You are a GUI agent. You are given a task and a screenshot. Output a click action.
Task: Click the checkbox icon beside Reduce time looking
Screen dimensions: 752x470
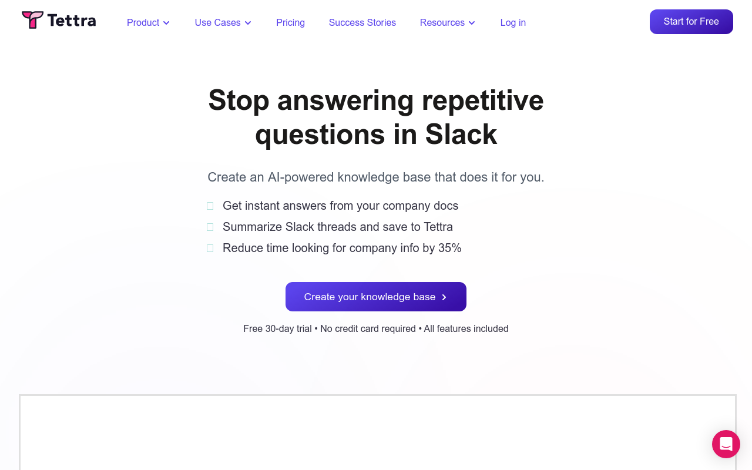point(210,249)
